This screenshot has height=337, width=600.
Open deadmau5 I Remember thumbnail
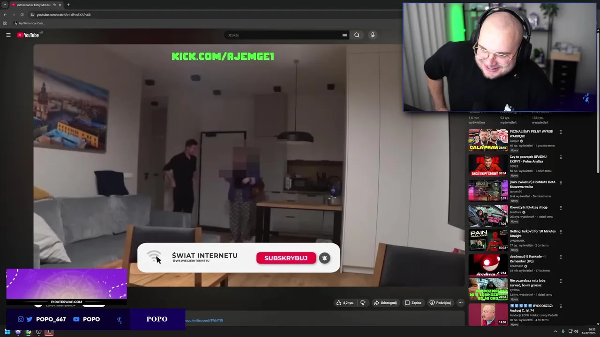pyautogui.click(x=488, y=264)
